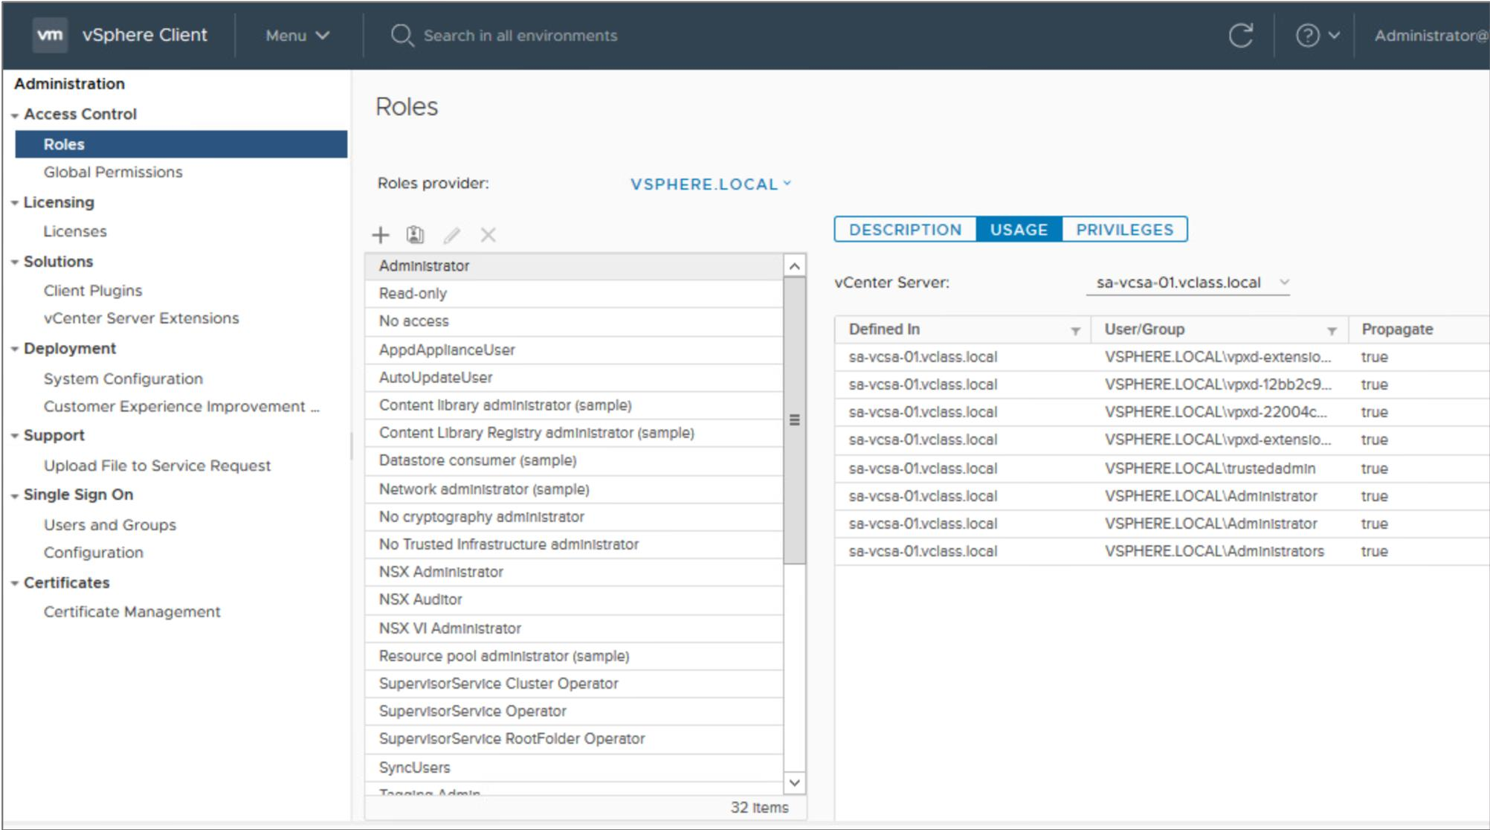Select the Administrator role
1490x830 pixels.
tap(573, 266)
